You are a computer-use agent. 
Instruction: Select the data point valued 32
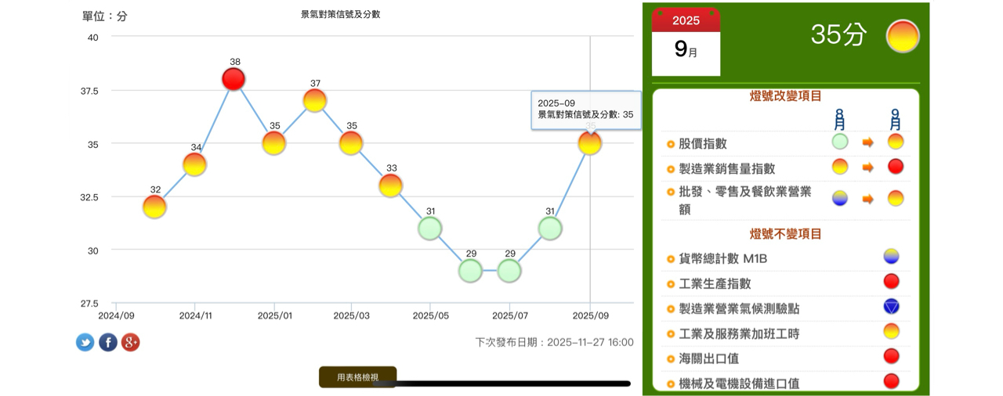[x=154, y=207]
